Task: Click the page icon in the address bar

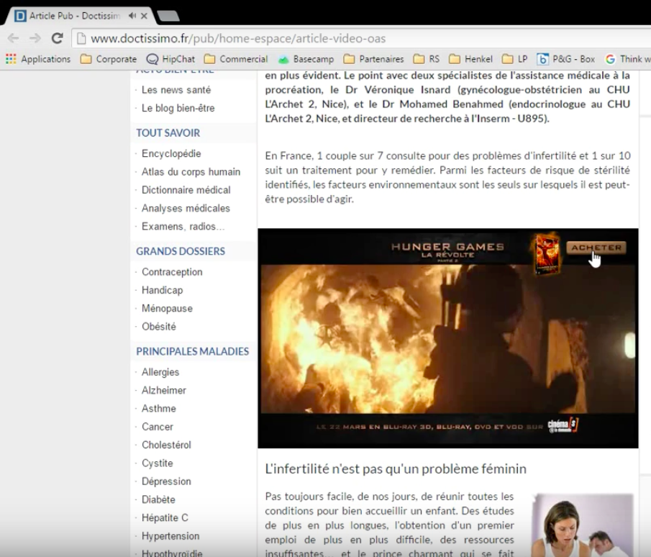Action: (x=81, y=39)
